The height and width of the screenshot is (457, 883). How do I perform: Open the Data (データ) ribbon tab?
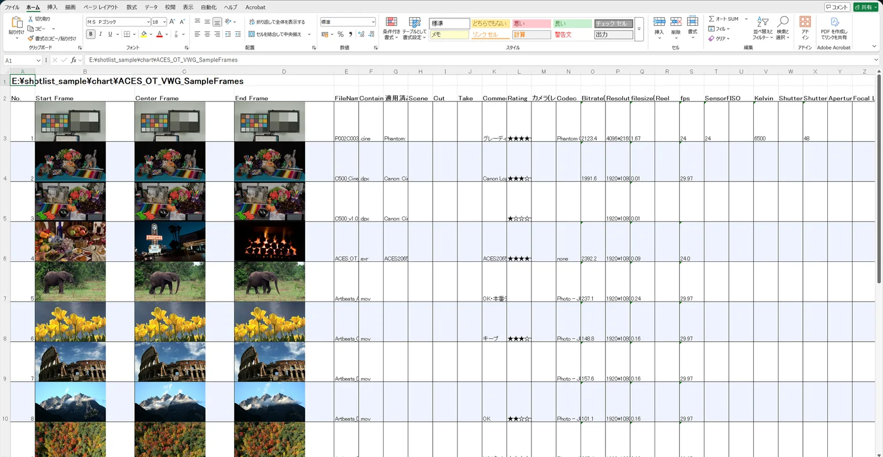coord(151,7)
